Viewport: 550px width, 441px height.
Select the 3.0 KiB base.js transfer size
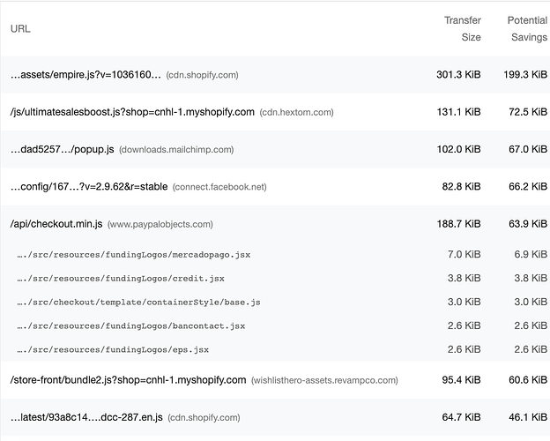coord(464,302)
